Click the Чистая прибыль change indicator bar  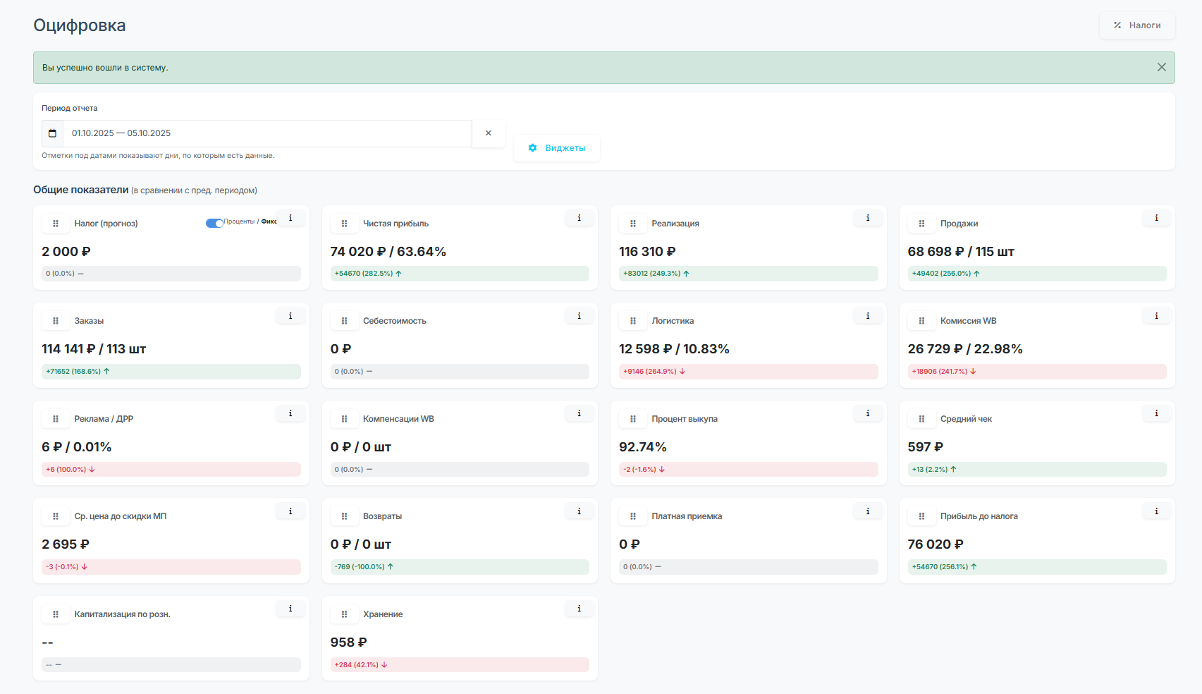(459, 274)
